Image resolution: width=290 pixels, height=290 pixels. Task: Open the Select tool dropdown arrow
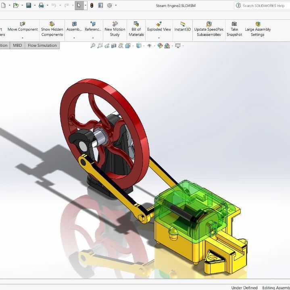[x=86, y=5]
